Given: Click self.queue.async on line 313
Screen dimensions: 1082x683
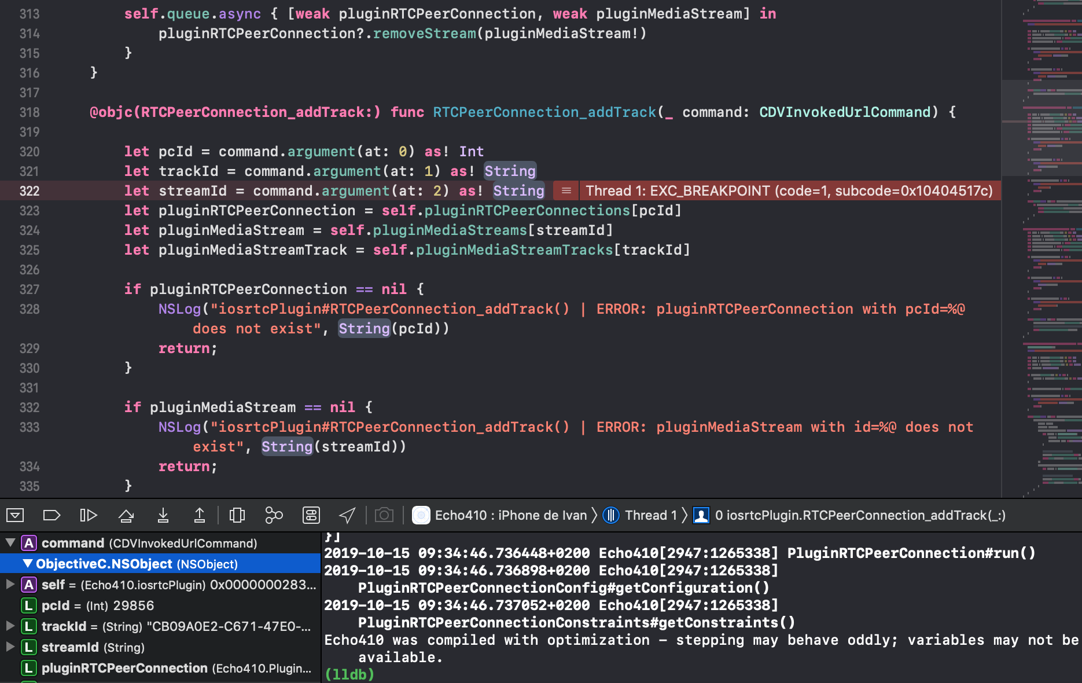Looking at the screenshot, I should pyautogui.click(x=192, y=14).
